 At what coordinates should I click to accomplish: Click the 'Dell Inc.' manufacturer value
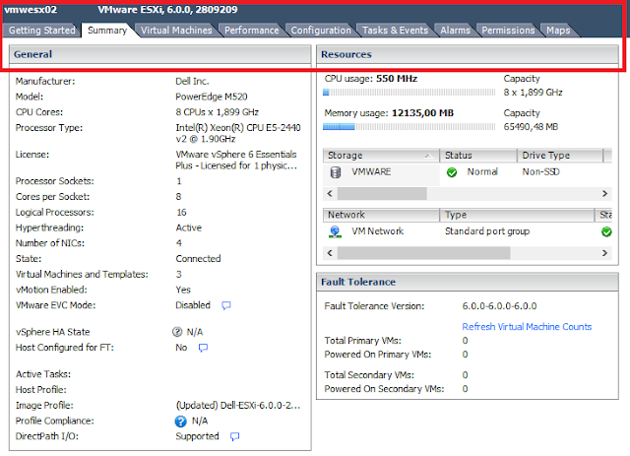tap(192, 81)
